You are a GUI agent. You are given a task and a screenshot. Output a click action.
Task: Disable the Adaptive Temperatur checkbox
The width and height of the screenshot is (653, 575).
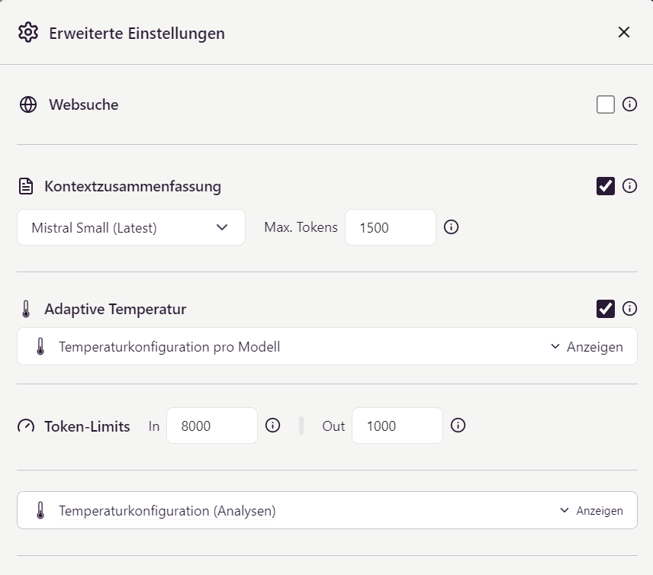coord(605,309)
